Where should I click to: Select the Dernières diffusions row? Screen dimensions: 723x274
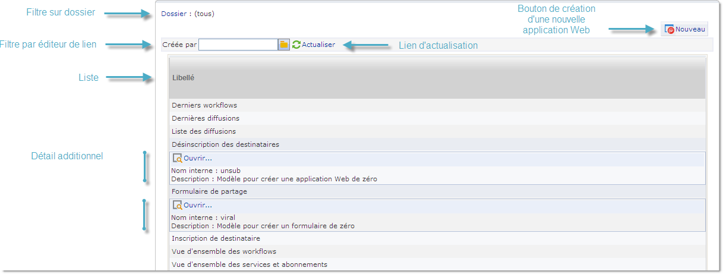pos(437,118)
